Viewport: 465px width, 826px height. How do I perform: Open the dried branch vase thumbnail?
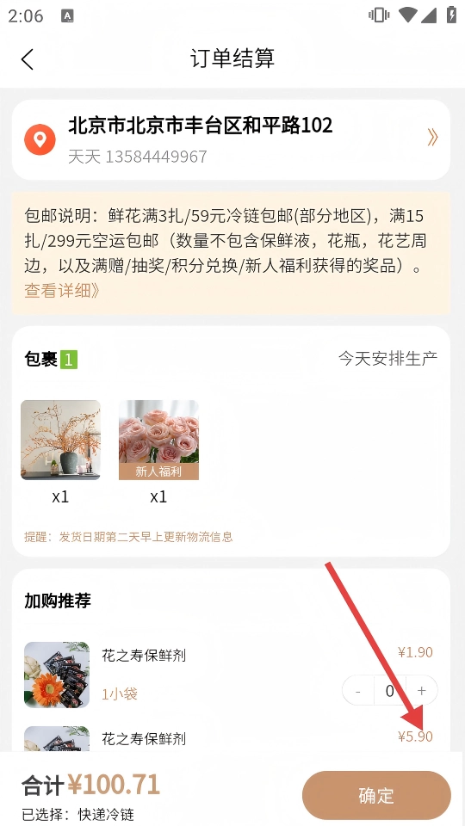pos(60,440)
